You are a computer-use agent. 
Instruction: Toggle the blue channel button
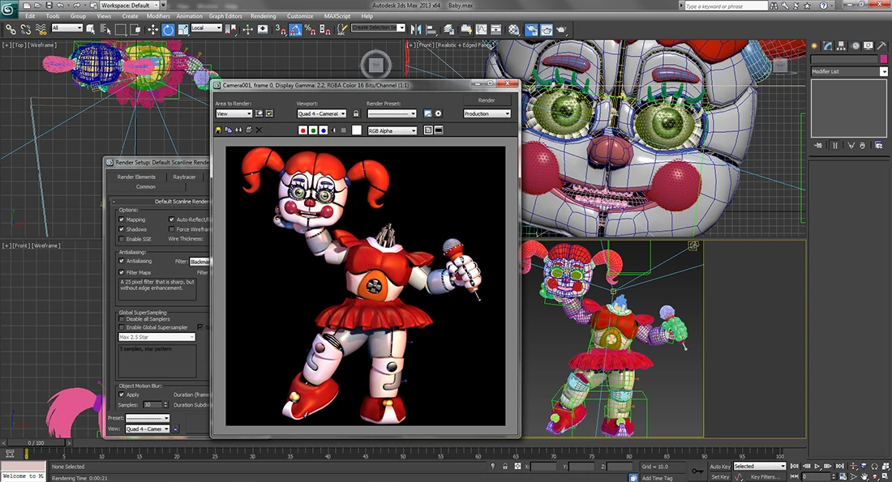click(324, 130)
